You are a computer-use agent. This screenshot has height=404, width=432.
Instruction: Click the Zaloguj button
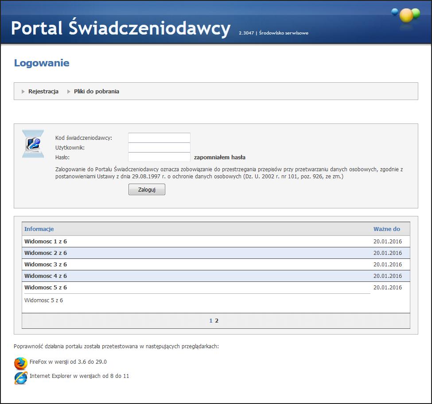147,189
